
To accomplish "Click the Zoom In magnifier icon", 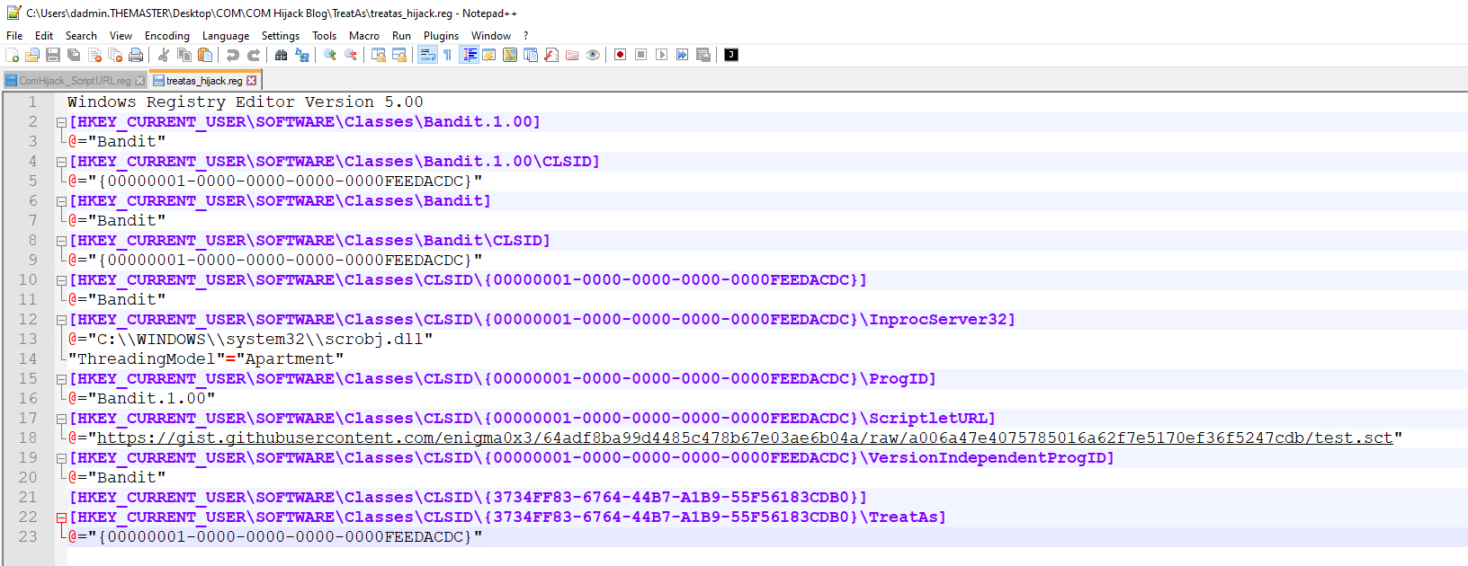I will (x=330, y=55).
